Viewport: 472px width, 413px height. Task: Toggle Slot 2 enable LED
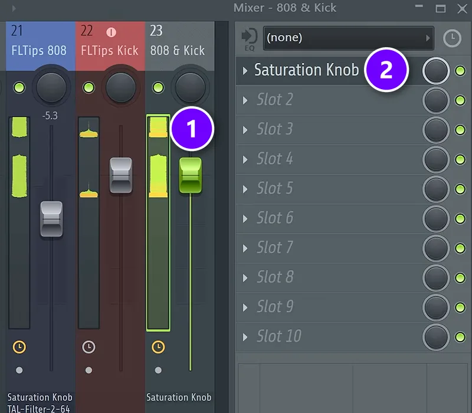coord(460,100)
